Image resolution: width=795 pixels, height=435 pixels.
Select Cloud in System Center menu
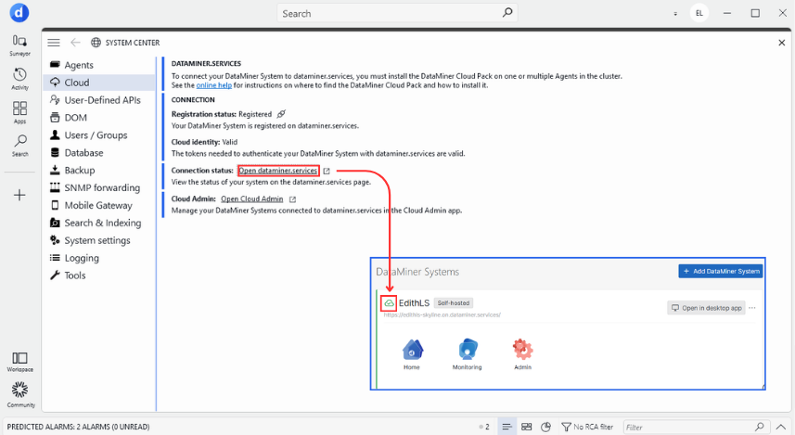point(101,83)
